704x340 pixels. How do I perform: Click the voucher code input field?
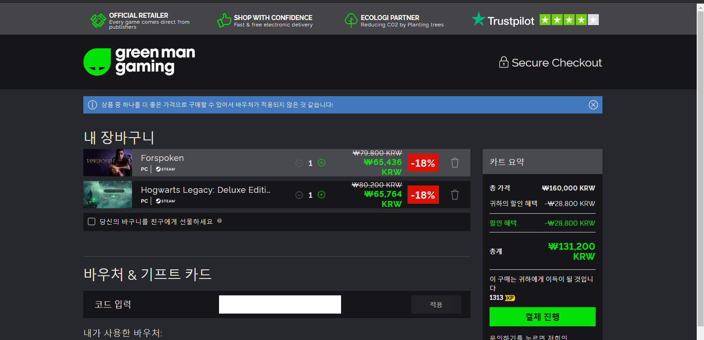coord(280,304)
